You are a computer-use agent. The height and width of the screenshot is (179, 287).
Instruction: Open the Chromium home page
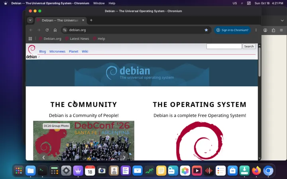coord(55,30)
